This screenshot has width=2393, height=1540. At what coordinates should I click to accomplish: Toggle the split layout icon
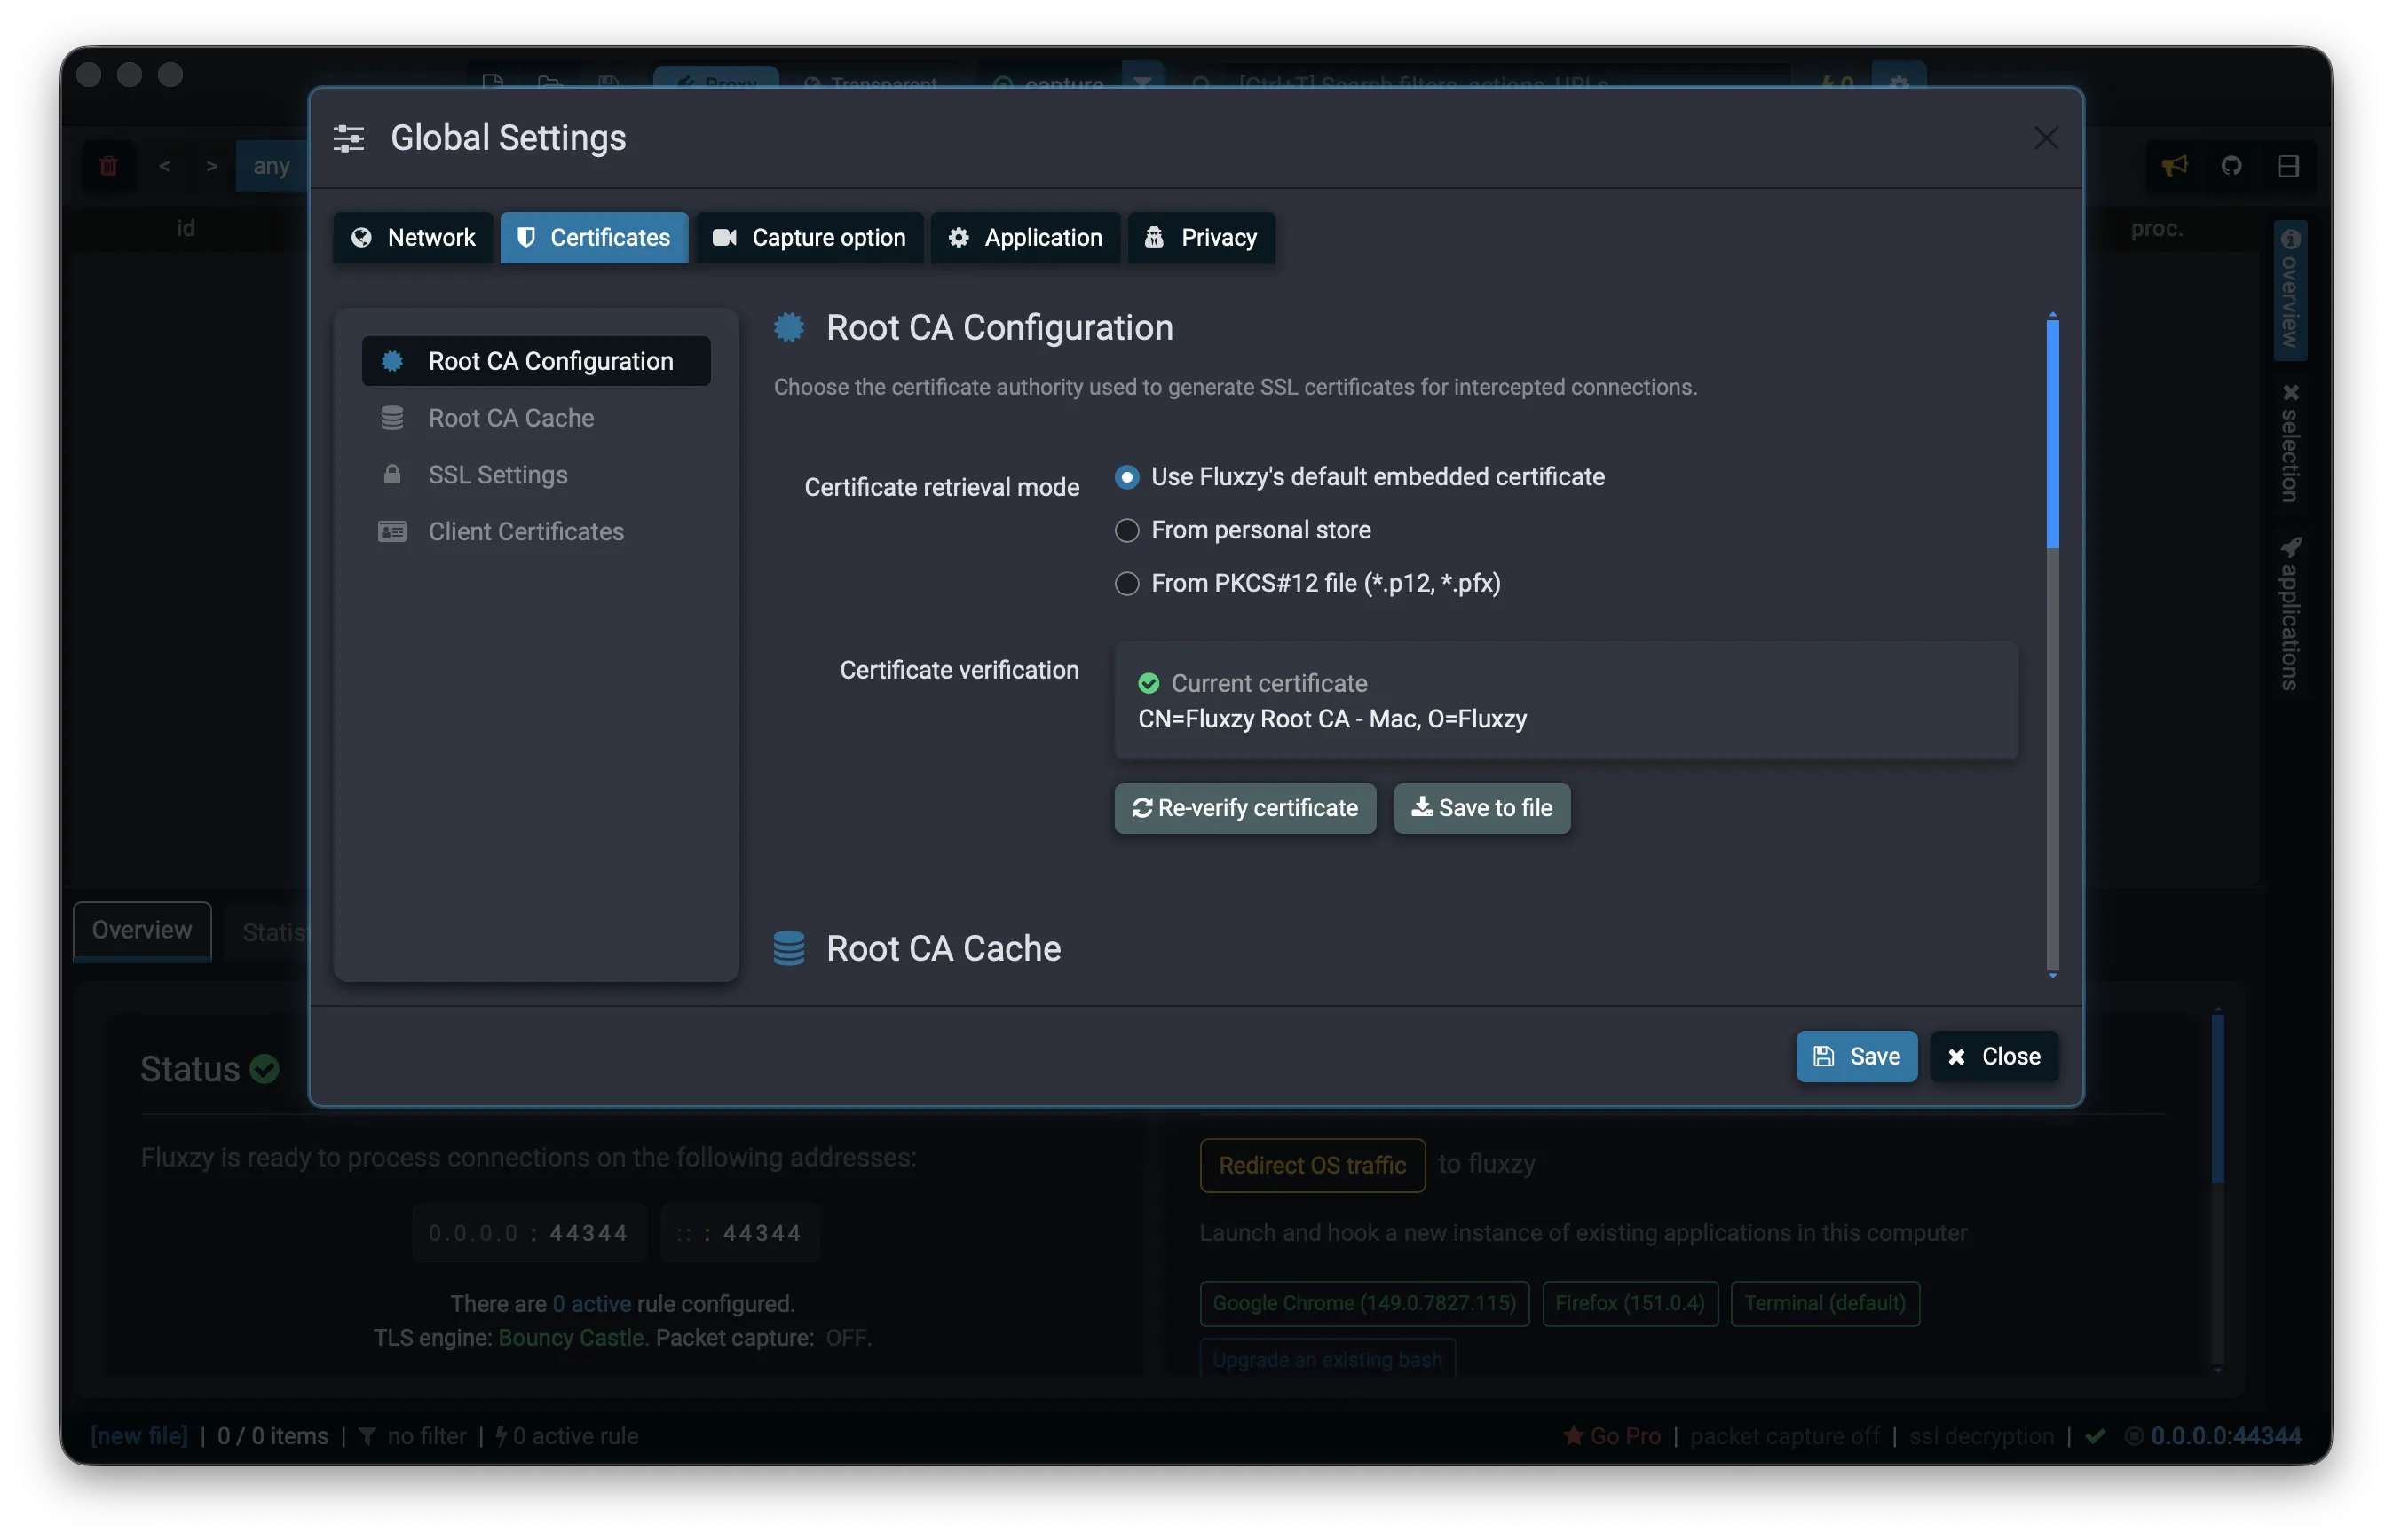(x=2288, y=165)
